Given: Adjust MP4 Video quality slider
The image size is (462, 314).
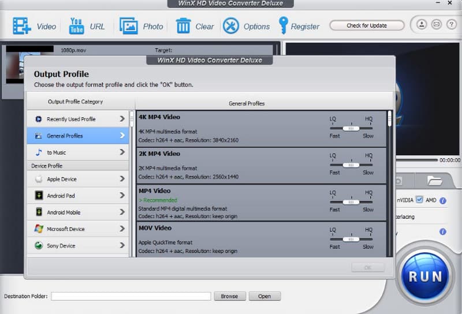Looking at the screenshot, I should tap(351, 202).
